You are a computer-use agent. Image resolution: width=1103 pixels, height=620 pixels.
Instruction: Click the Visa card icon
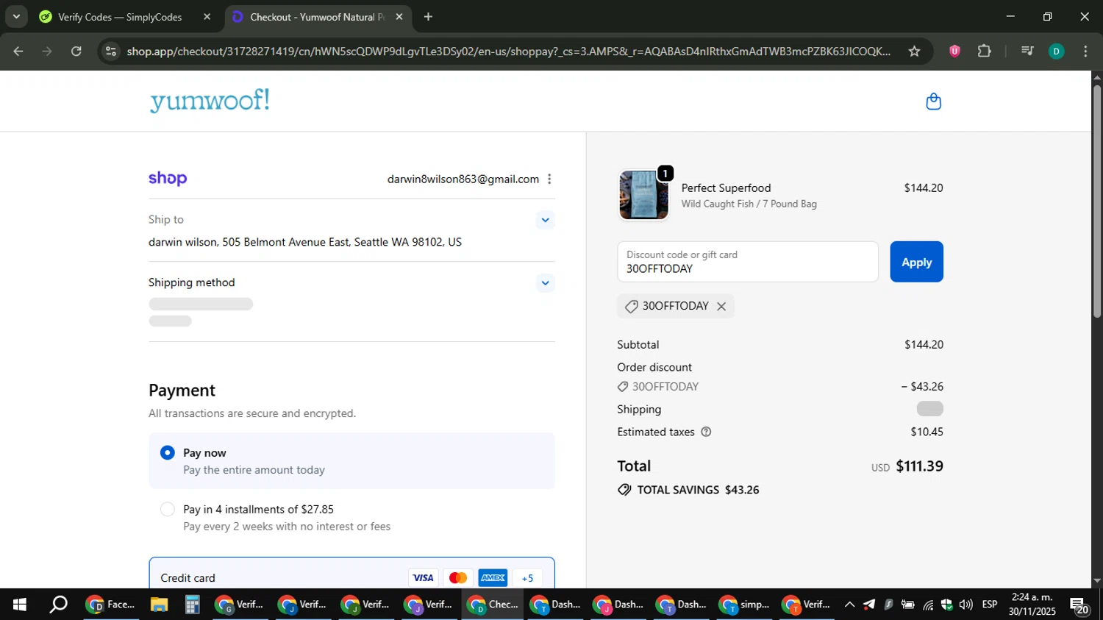coord(423,578)
